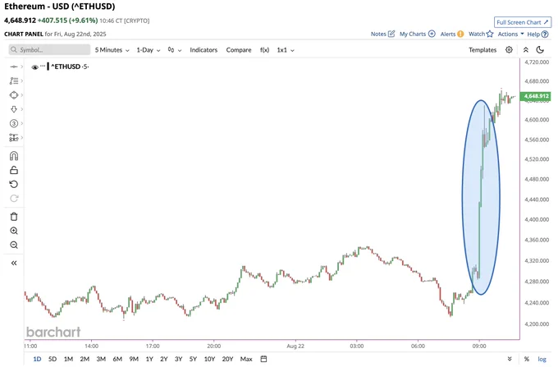Open the Fibonacci tools group

coord(13,80)
